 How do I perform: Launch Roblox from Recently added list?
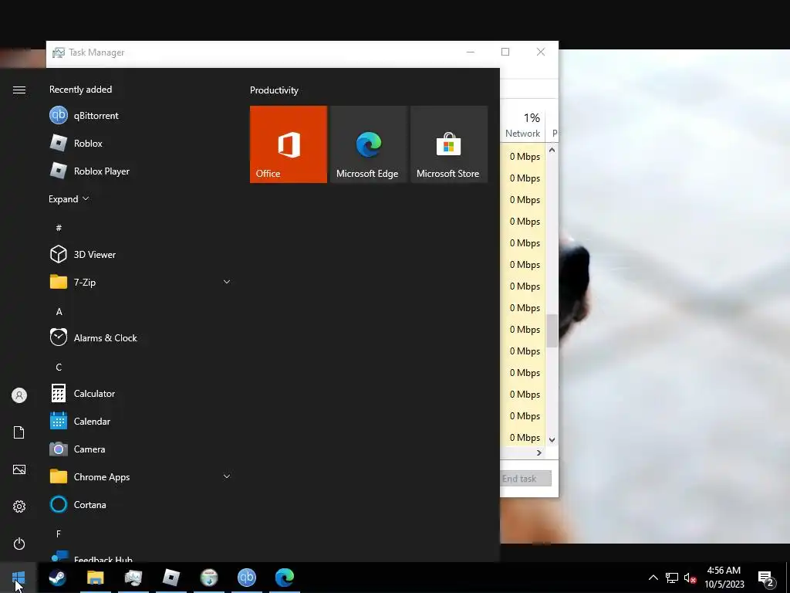(141, 143)
